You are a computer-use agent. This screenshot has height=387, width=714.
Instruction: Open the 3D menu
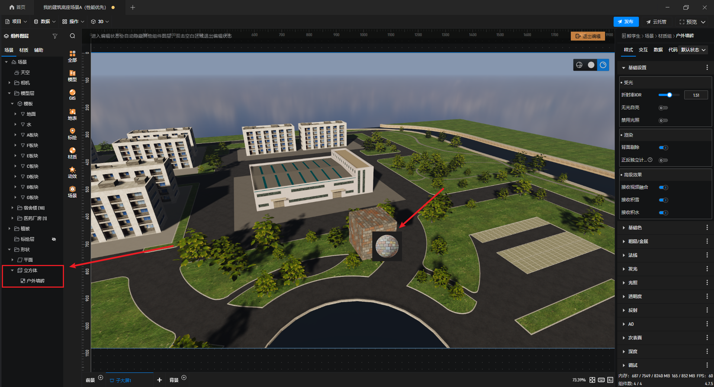tap(100, 22)
